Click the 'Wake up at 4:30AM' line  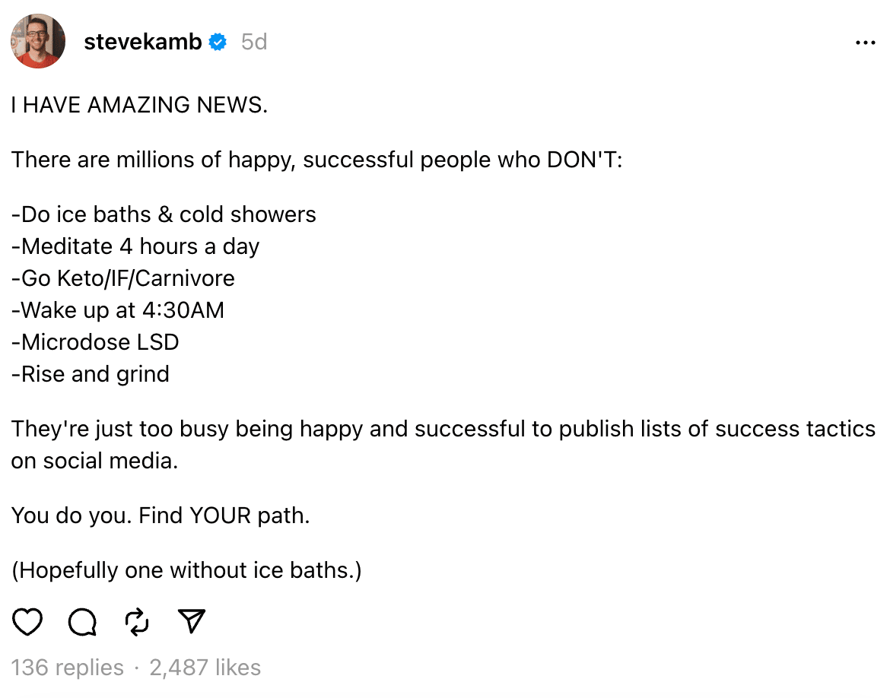click(x=117, y=310)
